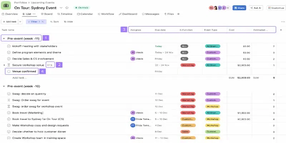
Task: Toggle completion of Book travel (Marketing)
Action: pos(9,113)
